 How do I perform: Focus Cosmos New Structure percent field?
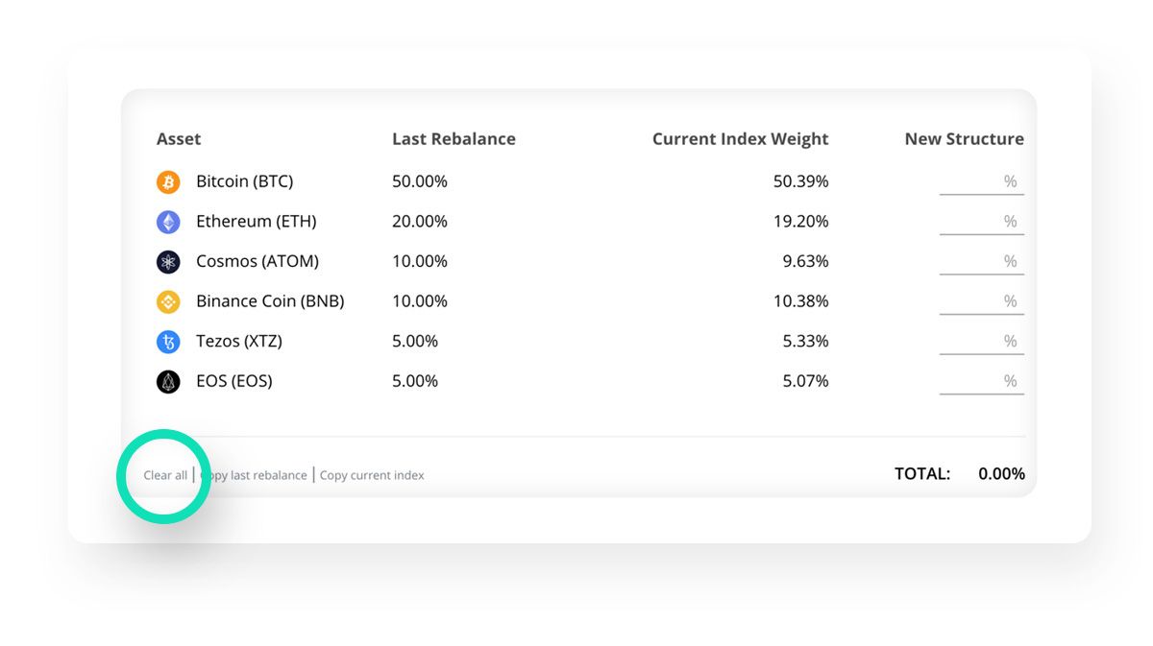pyautogui.click(x=981, y=262)
